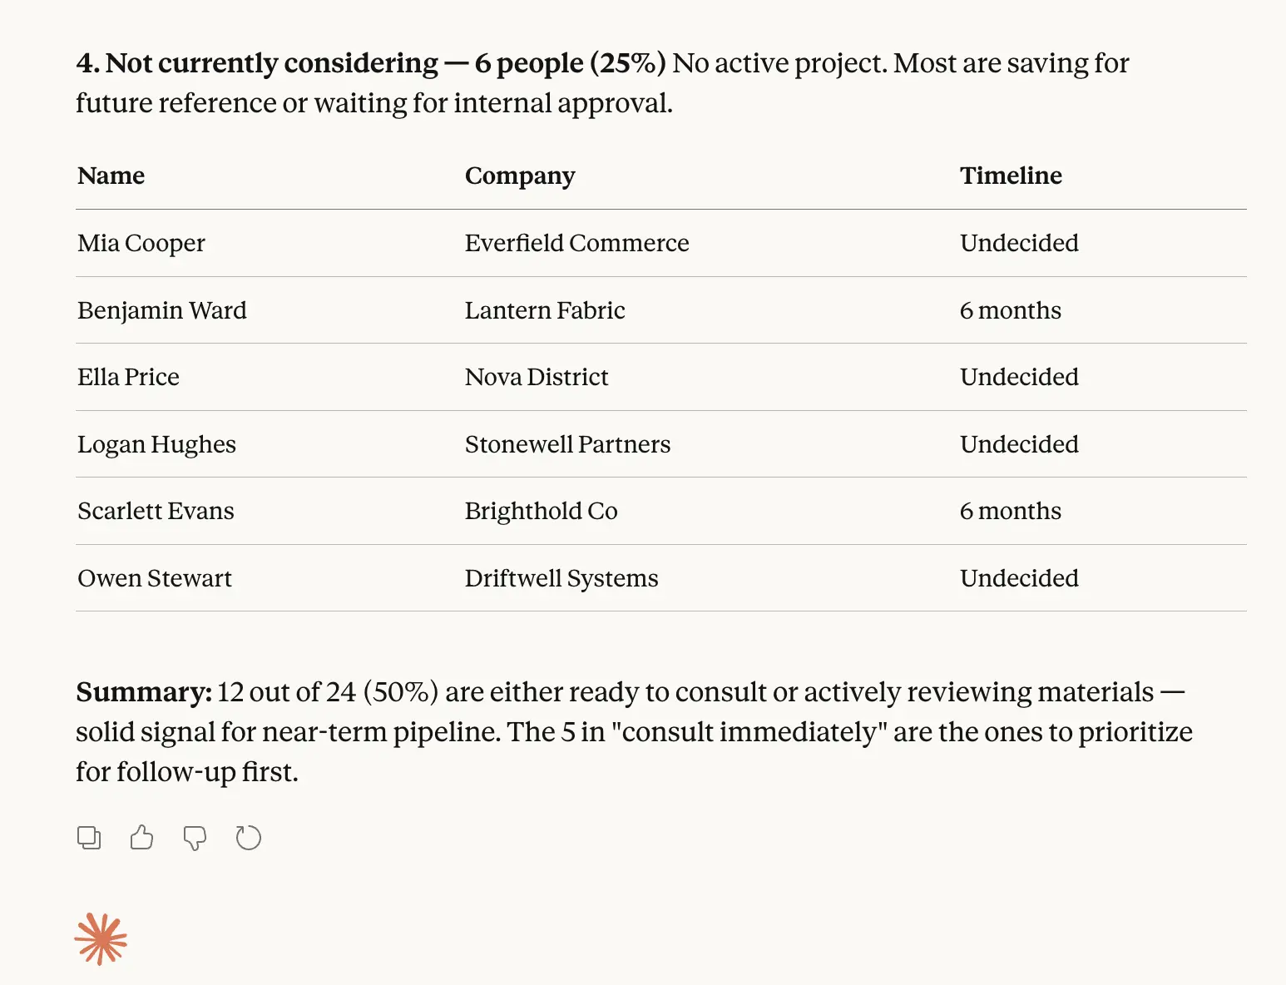1286x985 pixels.
Task: Click the retry response icon
Action: point(248,838)
